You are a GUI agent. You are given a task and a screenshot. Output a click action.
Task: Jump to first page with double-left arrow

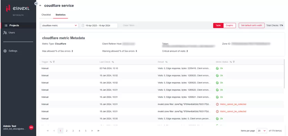pos(48,131)
